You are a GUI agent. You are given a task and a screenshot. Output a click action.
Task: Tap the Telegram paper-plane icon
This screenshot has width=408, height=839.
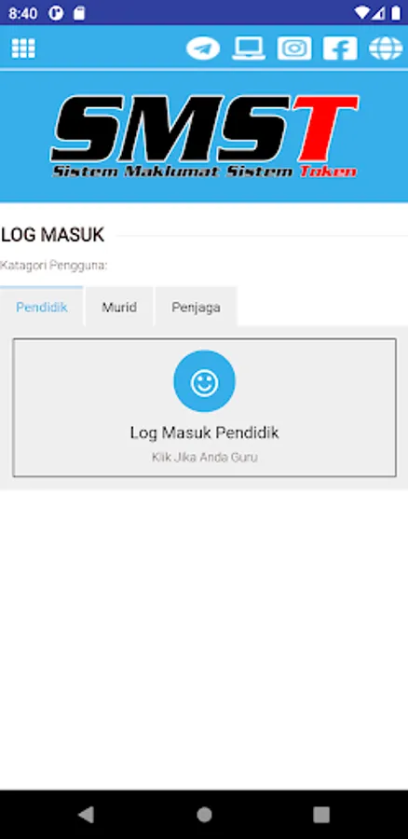point(203,48)
